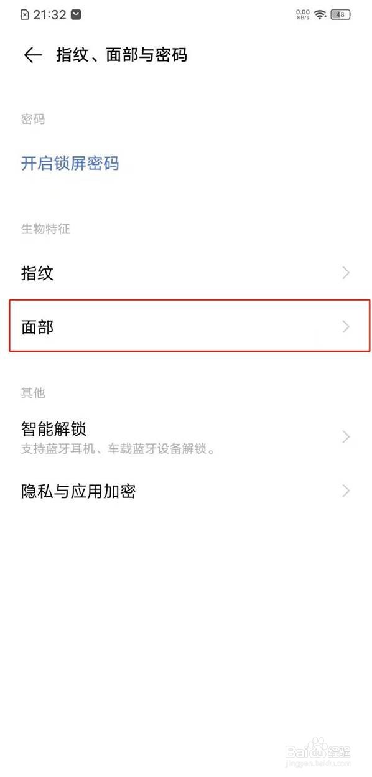Tap the battery level indicator
372x777 pixels.
[341, 14]
